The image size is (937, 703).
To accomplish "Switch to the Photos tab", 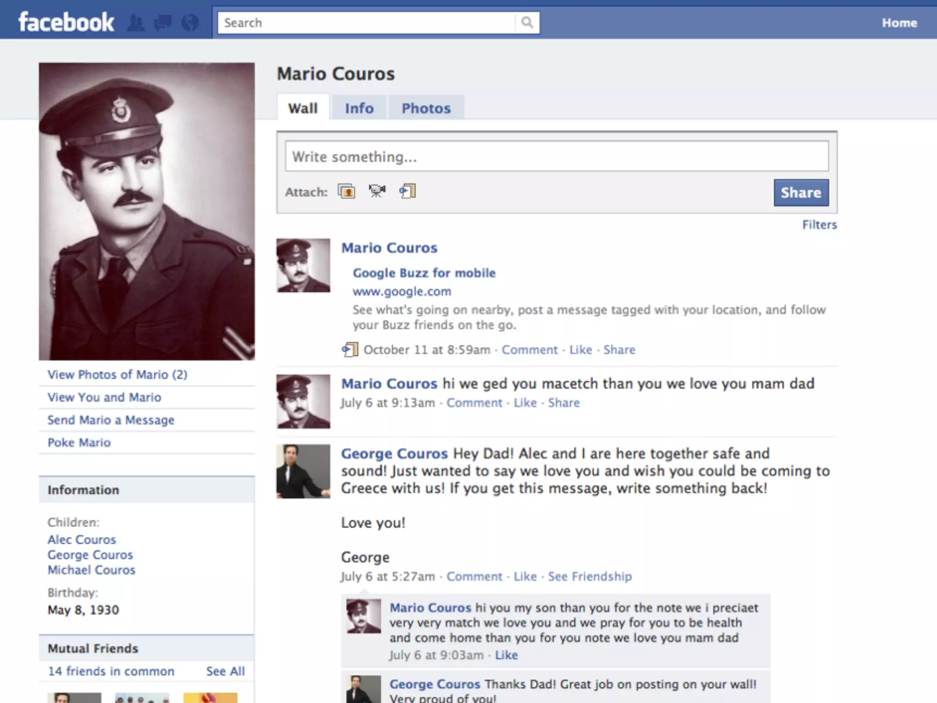I will (426, 108).
